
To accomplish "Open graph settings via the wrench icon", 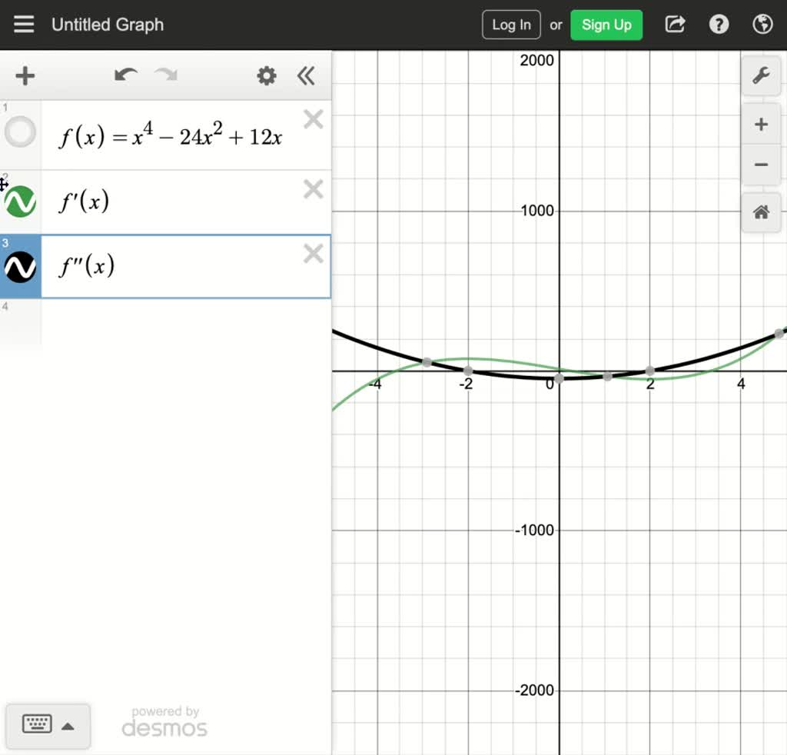I will (761, 77).
